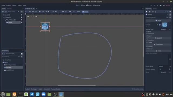This screenshot has width=173, height=97.
Task: Toggle visibility of Path2D node
Action: pos(22,17)
